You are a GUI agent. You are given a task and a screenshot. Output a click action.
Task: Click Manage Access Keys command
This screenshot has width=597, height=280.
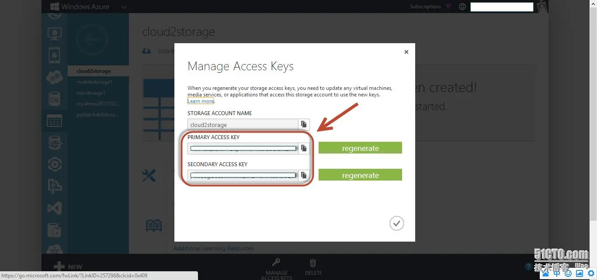pos(276,269)
